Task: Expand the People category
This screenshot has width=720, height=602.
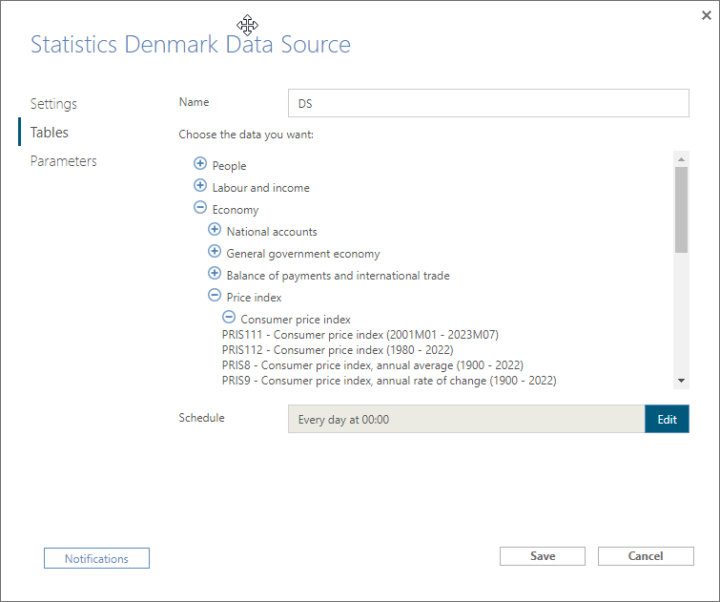Action: coord(200,163)
